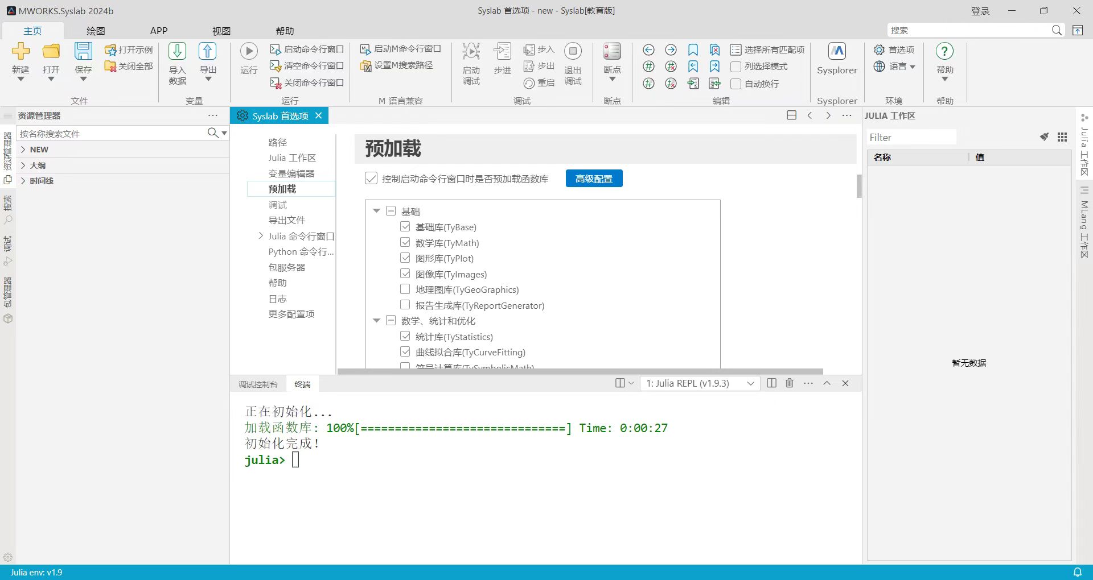
Task: Open the 包服务器 preferences page
Action: point(287,267)
